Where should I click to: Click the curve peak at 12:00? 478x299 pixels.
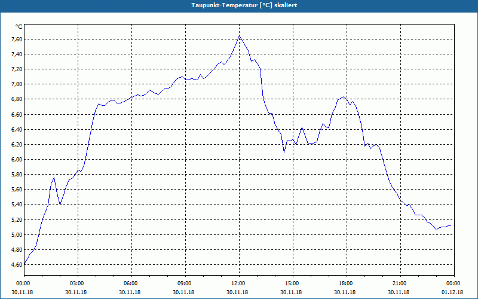240,36
